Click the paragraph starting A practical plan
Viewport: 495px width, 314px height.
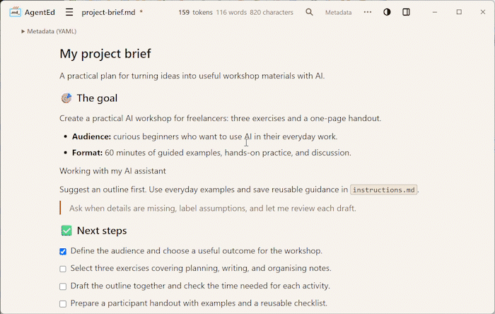pos(192,76)
